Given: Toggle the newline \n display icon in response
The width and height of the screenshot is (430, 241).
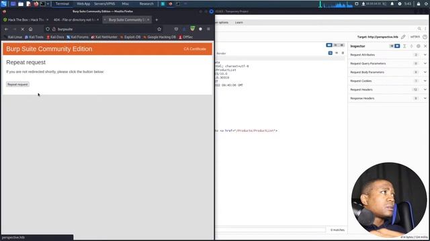Looking at the screenshot, I should coord(337,53).
